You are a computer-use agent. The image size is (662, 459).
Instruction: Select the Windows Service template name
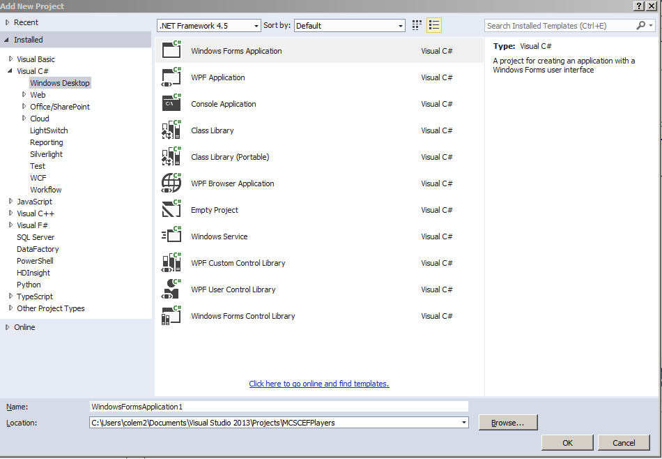(220, 236)
